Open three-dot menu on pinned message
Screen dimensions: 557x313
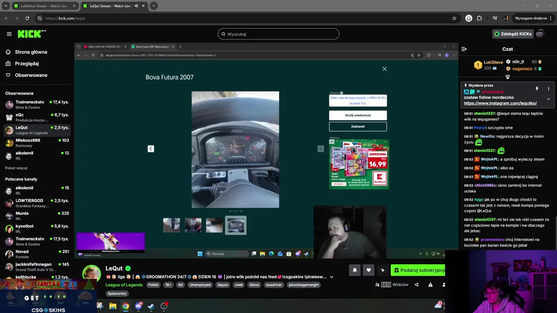click(x=548, y=89)
